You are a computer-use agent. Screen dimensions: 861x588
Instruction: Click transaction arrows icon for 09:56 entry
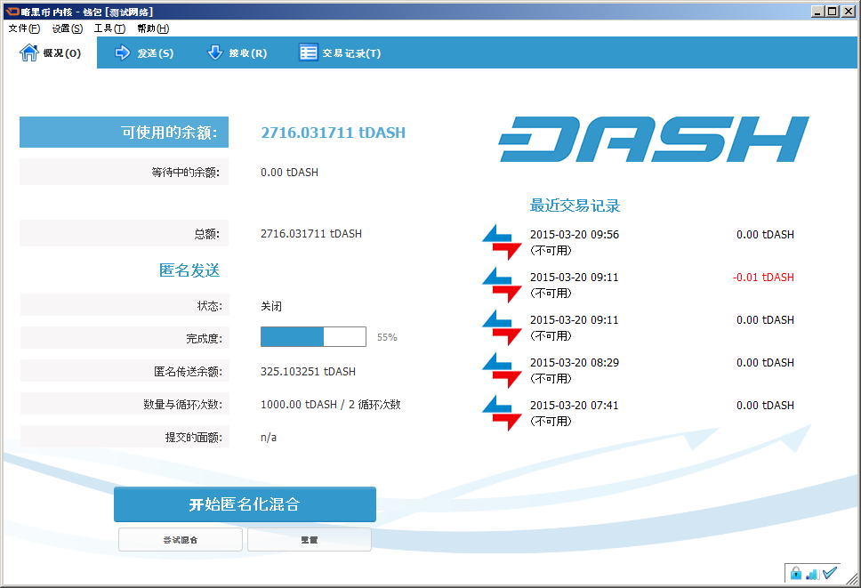[x=502, y=242]
